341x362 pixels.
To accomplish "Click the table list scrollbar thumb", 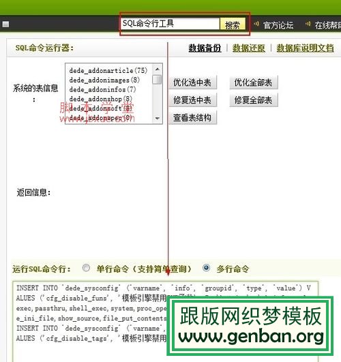I will click(x=158, y=80).
